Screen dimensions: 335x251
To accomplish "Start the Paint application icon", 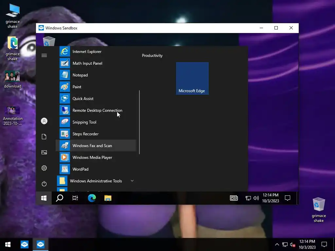I will point(64,87).
